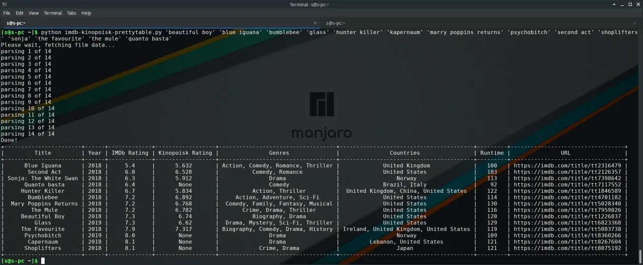Image resolution: width=643 pixels, height=265 pixels.
Task: Click the Second Act IMDb URL
Action: (x=568, y=172)
